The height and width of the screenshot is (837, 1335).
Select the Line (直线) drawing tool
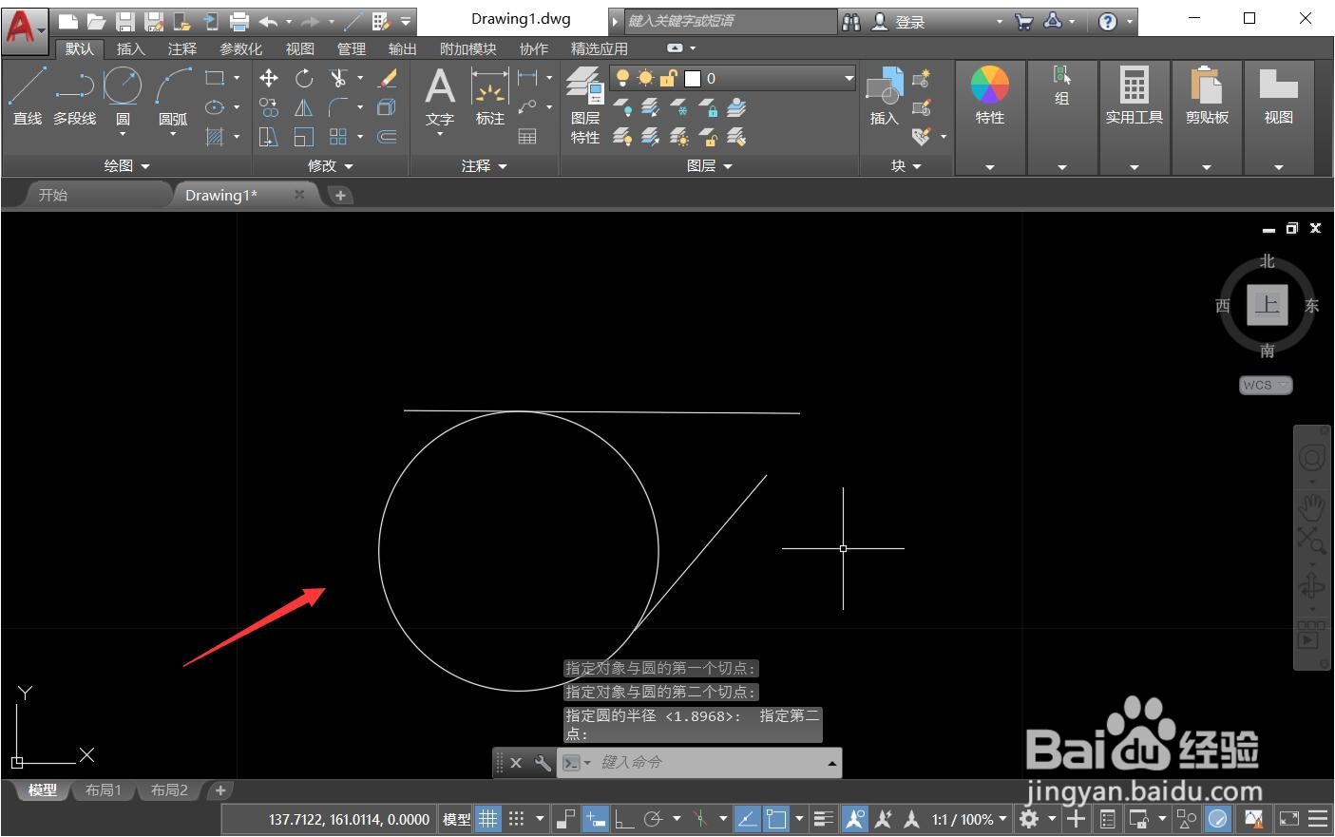(28, 96)
